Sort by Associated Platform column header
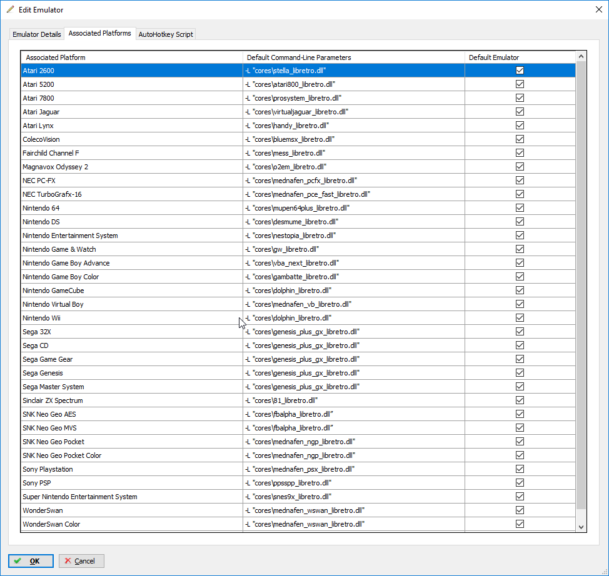609x576 pixels. (131, 57)
